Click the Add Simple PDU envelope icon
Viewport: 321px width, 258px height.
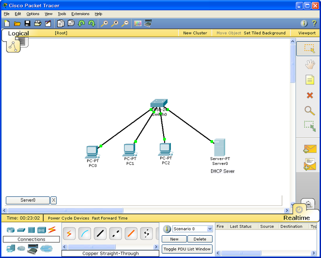point(310,149)
